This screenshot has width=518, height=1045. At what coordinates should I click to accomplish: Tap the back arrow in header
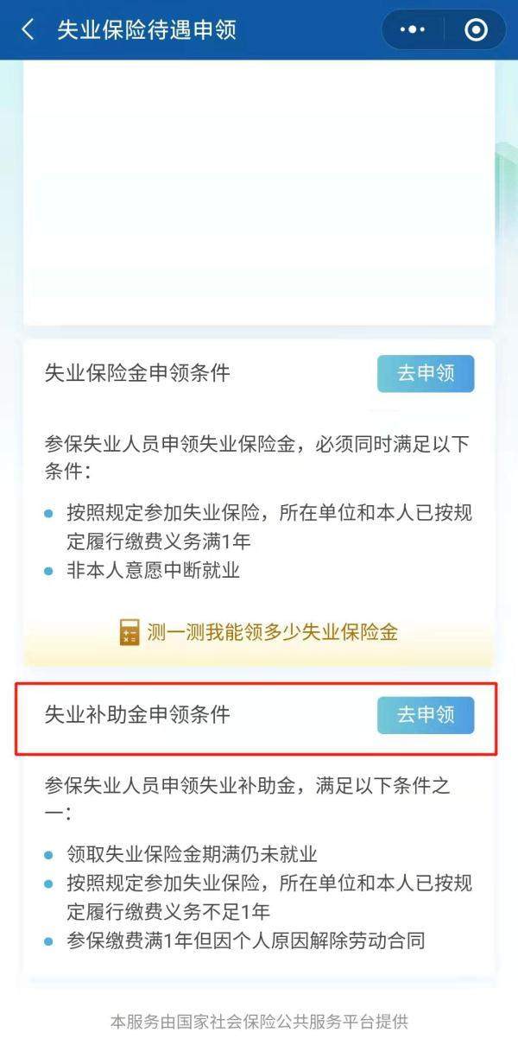pos(28,30)
